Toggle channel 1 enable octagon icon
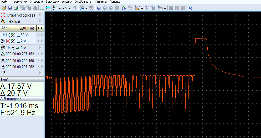This screenshot has width=261, height=138. 8,35
